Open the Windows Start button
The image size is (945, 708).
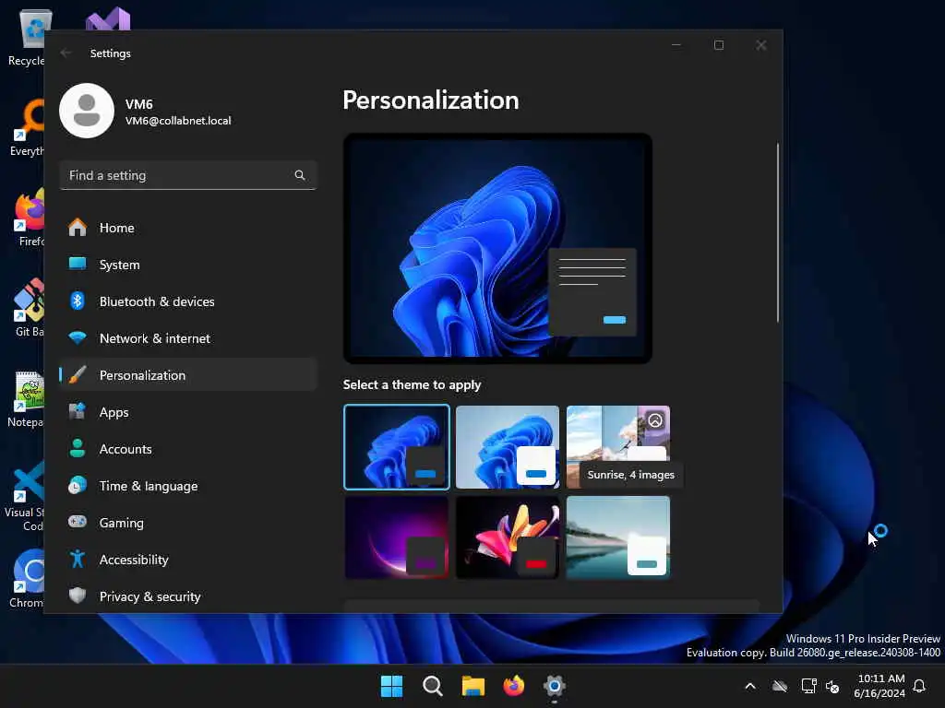coord(391,686)
